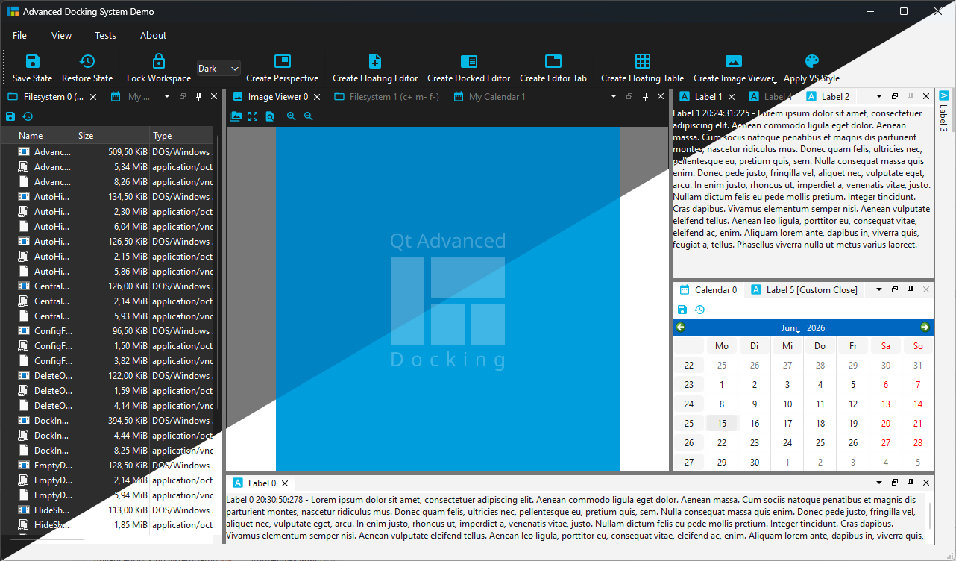Go to the previous month in the calendar
The image size is (956, 561).
680,327
